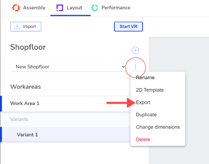Switch to the Performance tab

111,8
